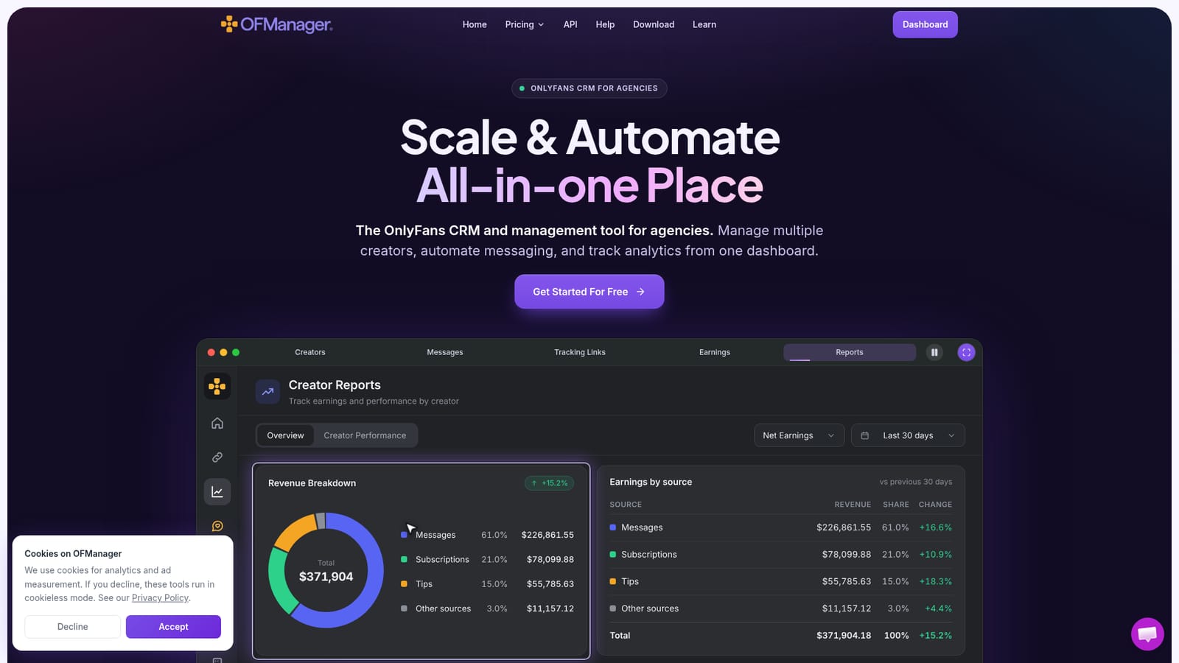Click the OFManager logo
Viewport: 1179px width, 663px height.
276,24
